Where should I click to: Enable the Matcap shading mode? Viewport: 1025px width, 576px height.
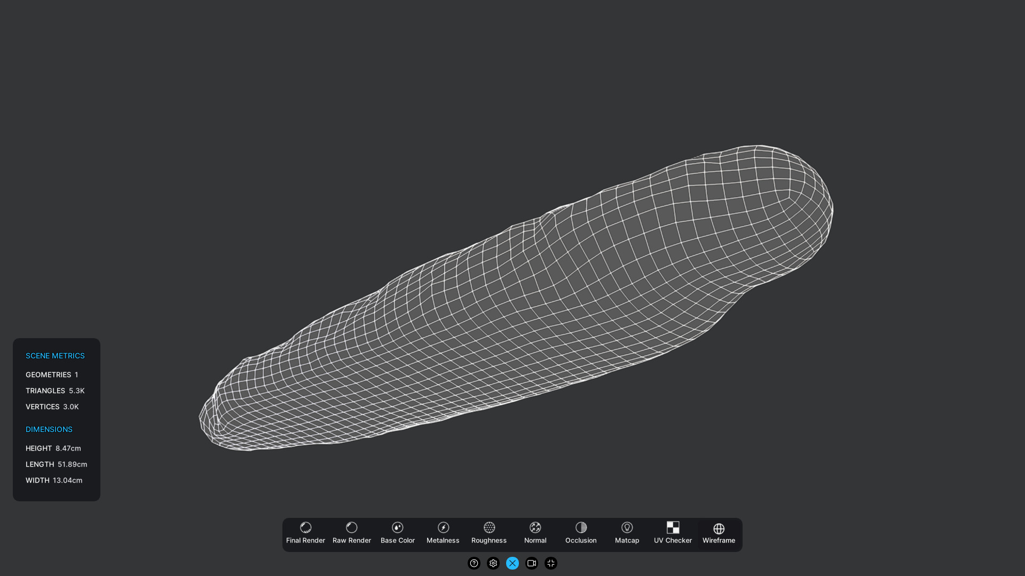click(x=627, y=534)
